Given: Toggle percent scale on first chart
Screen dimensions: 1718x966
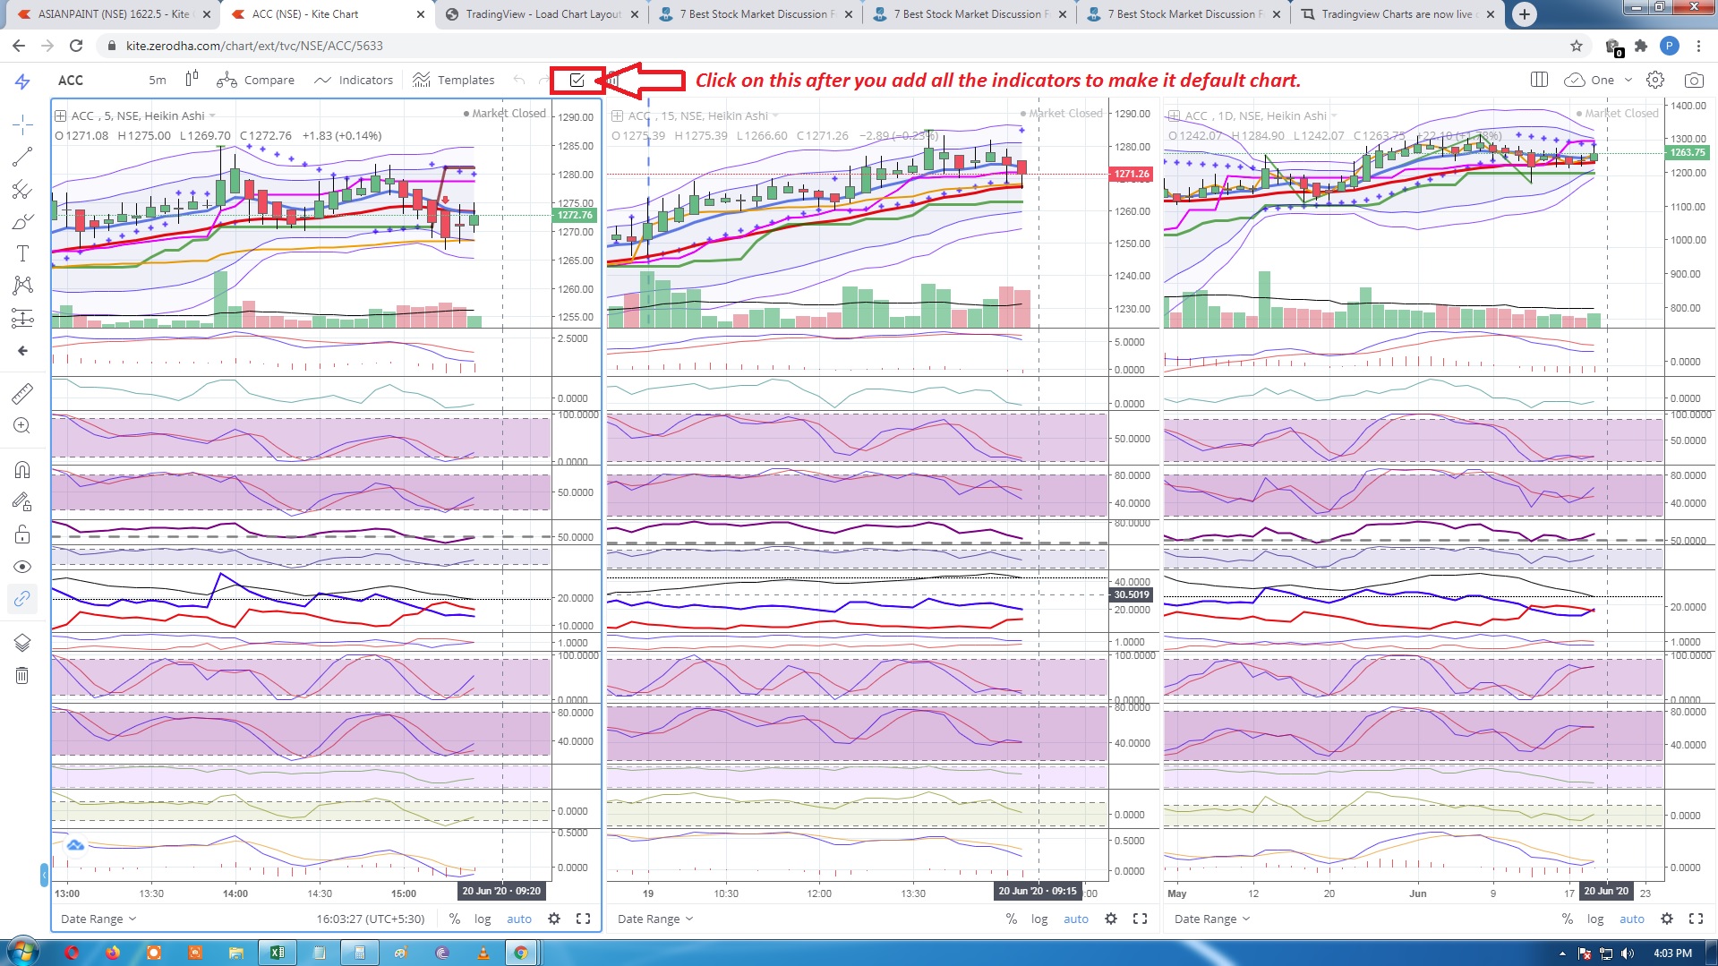Looking at the screenshot, I should 455,919.
